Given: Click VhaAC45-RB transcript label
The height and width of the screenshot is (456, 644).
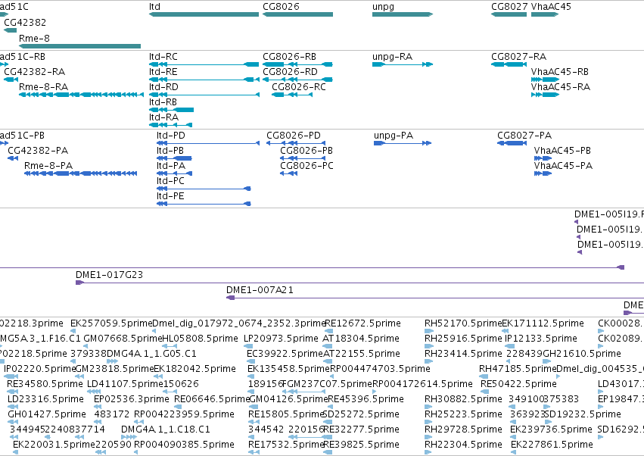Looking at the screenshot, I should tap(560, 71).
